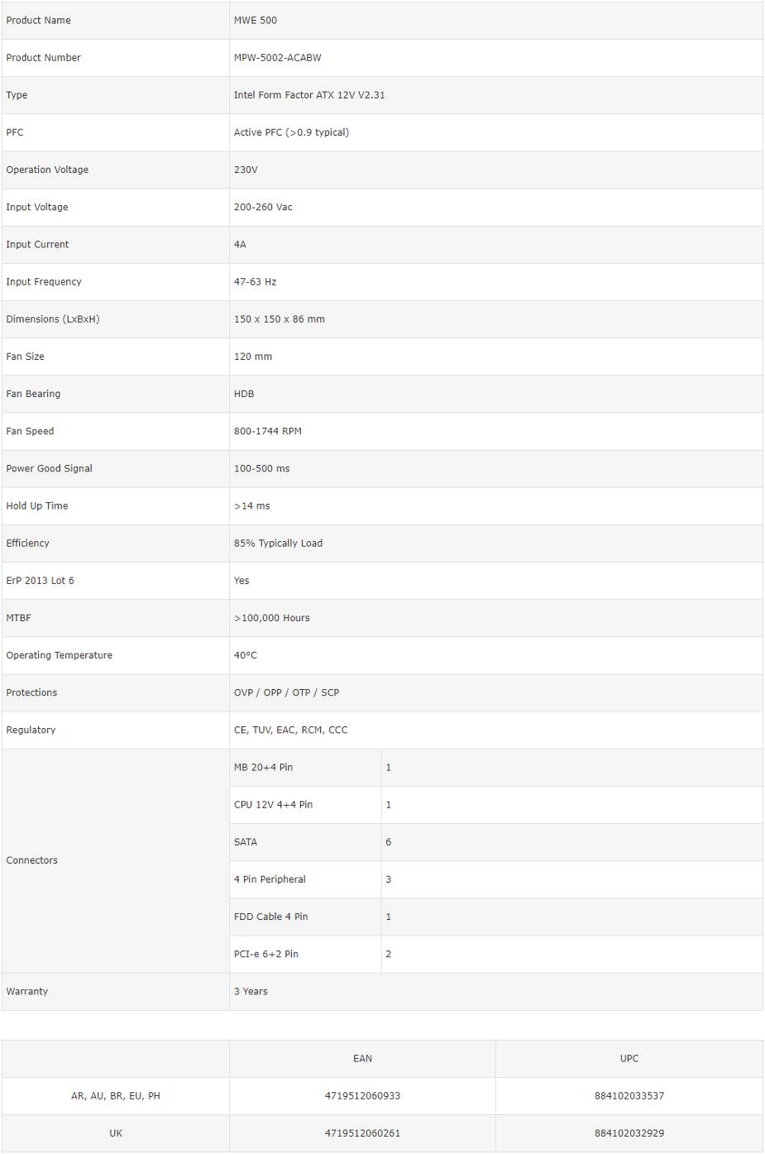Select the UK UPC code 884102032929
The height and width of the screenshot is (1154, 765).
coord(629,1133)
